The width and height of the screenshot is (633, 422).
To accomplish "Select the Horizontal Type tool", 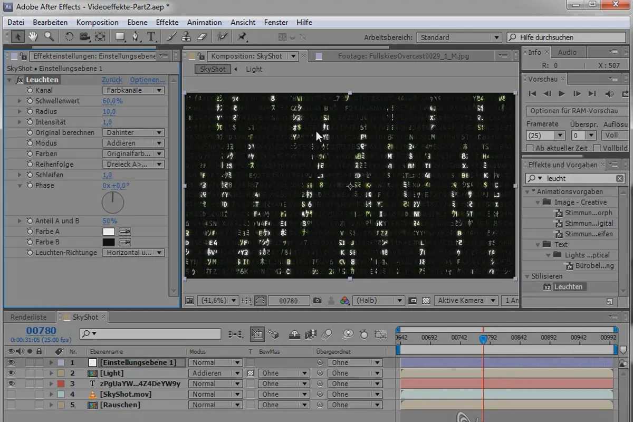I will (x=151, y=36).
